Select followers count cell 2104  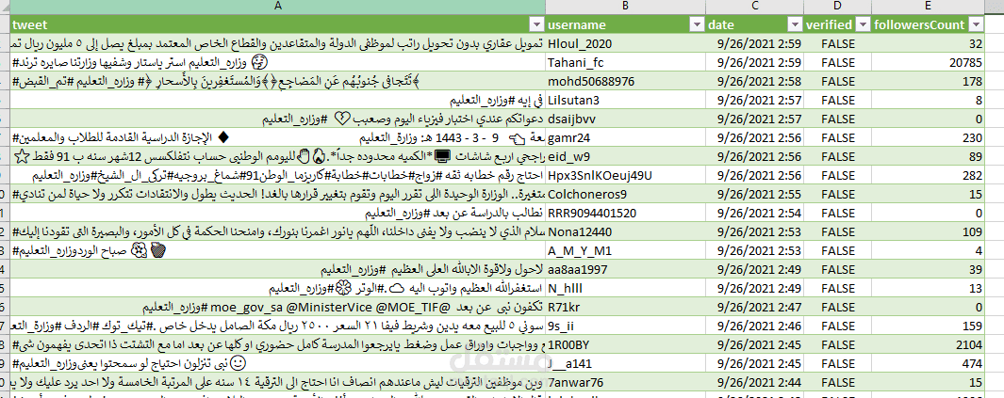point(928,345)
